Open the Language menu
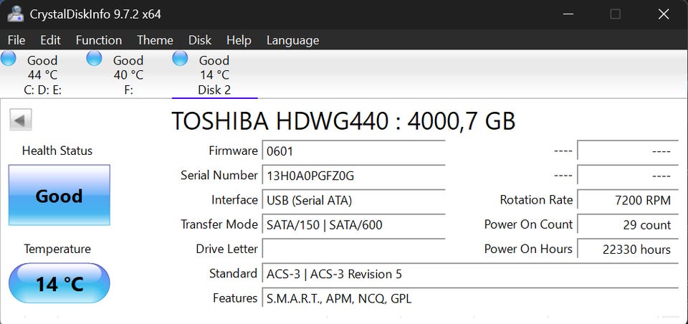The height and width of the screenshot is (324, 688). click(292, 40)
